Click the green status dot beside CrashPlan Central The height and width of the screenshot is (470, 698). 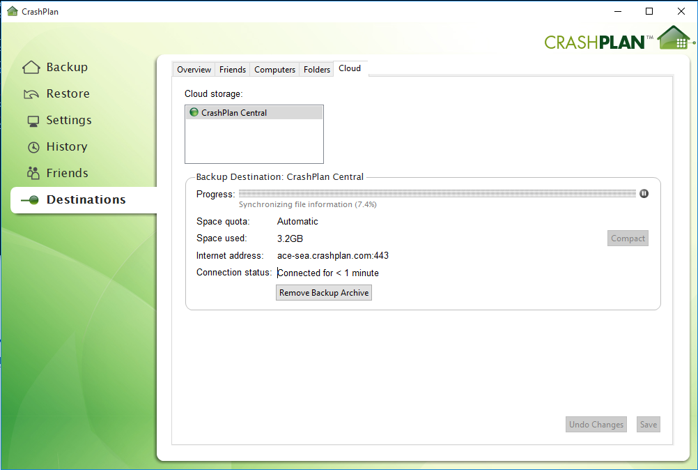pos(194,112)
